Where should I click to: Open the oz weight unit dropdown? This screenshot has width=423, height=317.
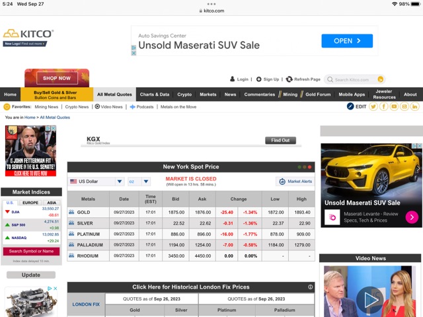tap(139, 182)
